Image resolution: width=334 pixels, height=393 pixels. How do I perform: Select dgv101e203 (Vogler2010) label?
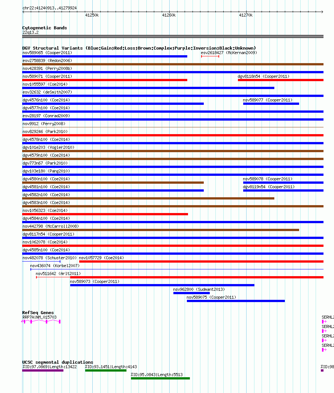48,147
